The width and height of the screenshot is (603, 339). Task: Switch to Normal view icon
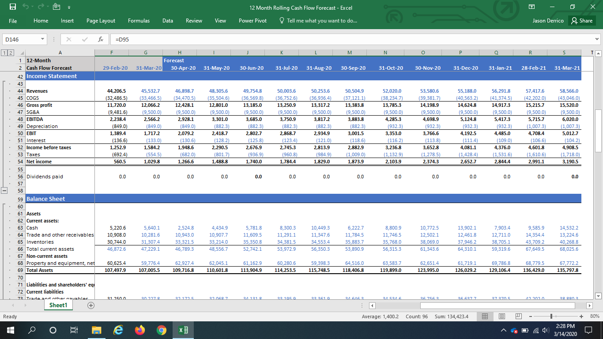[485, 316]
